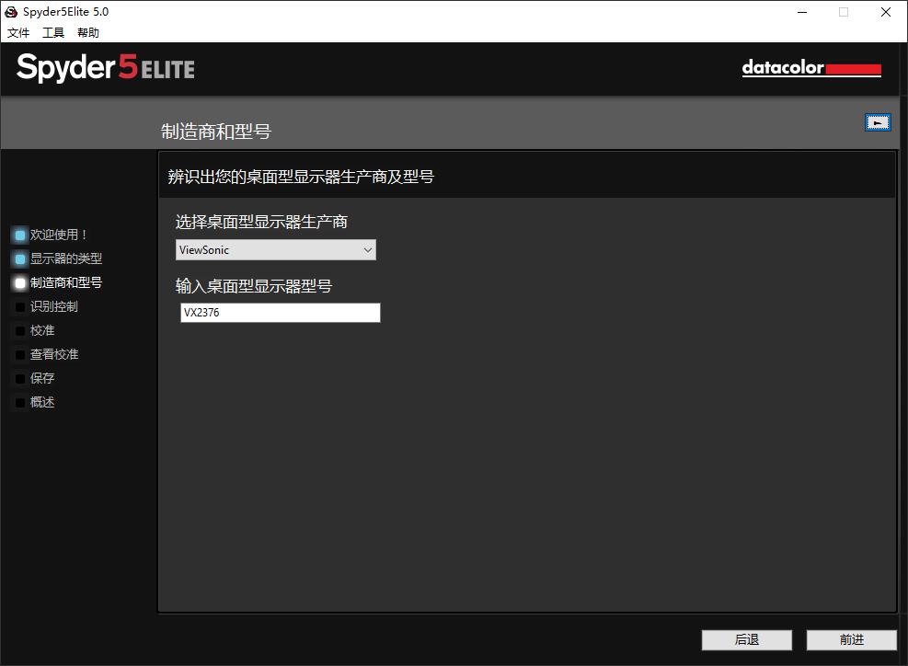Click the VX2376 model input field

(x=281, y=313)
